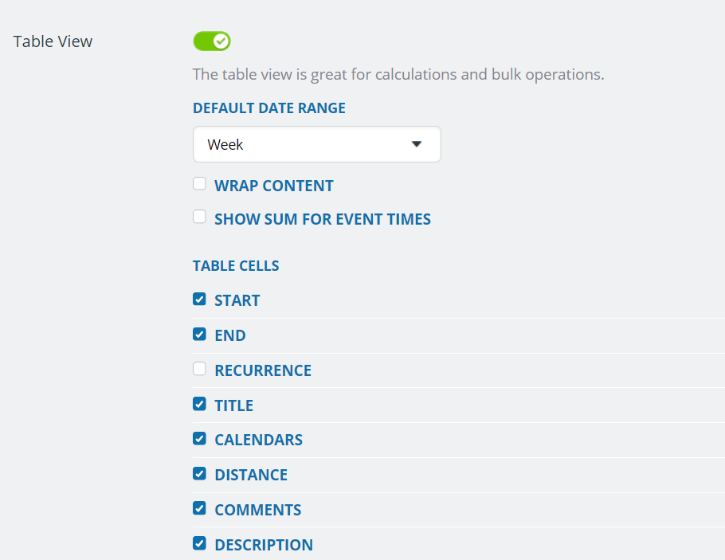Check Show Sum For Event Times

click(199, 217)
